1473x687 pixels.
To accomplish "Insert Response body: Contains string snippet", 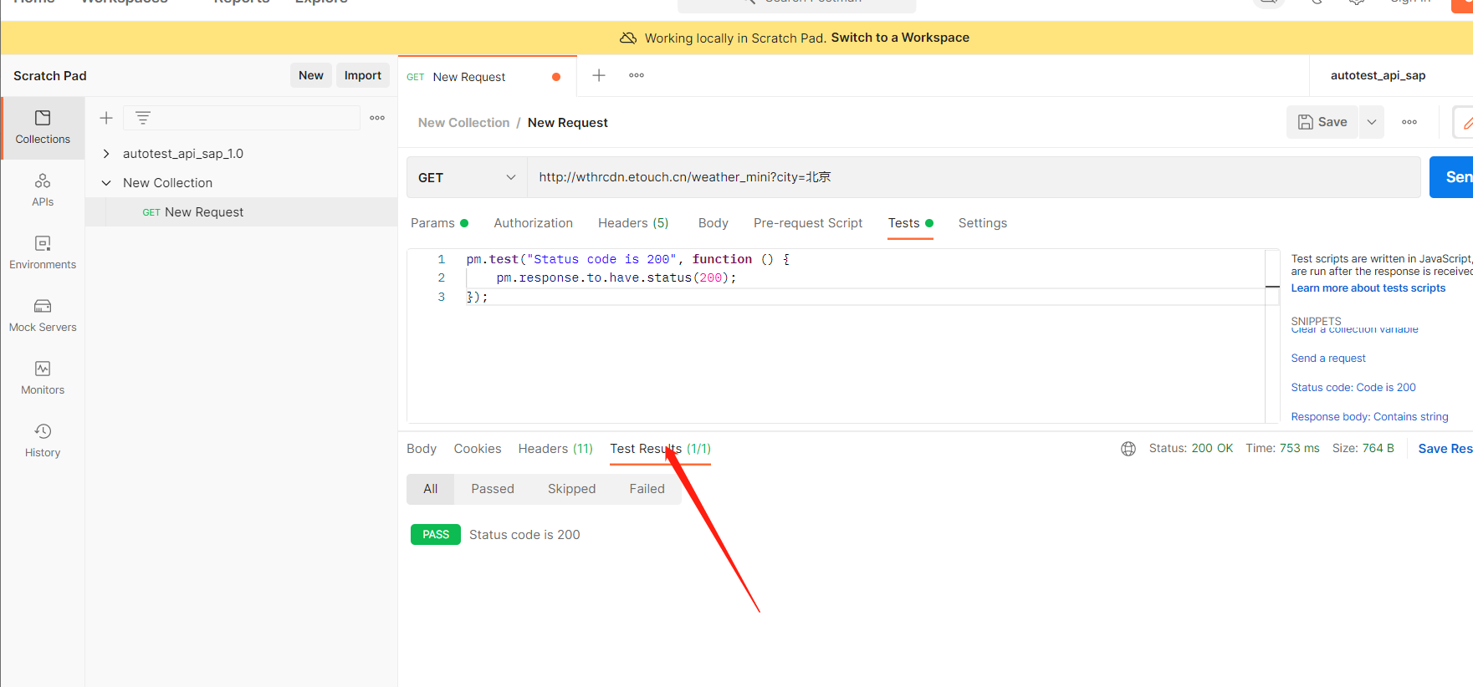I will (x=1370, y=417).
